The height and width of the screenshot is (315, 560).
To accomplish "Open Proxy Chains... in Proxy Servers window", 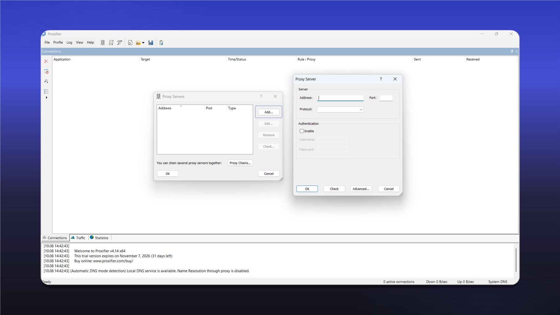I will pos(240,163).
